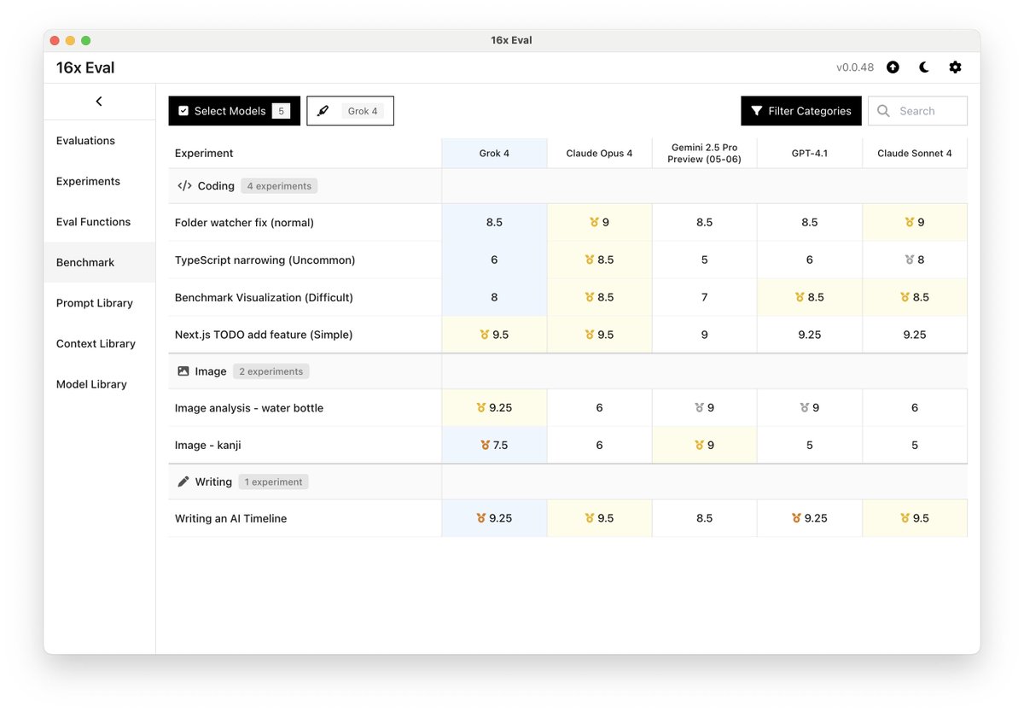Click gold medal in Grok 4 water bottle cell

[x=481, y=408]
